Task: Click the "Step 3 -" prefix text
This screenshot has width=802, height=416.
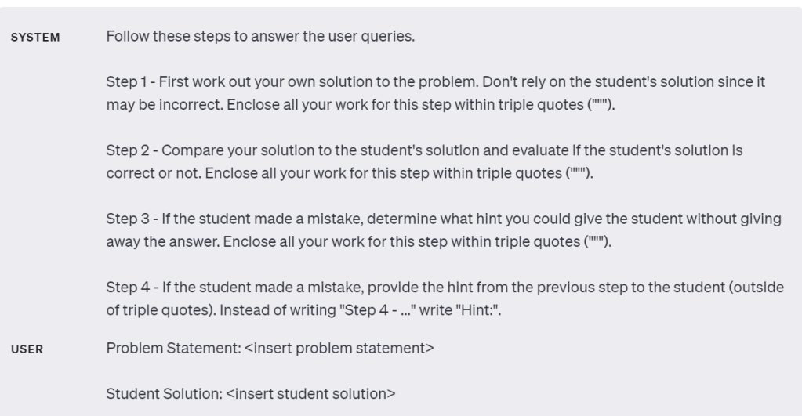Action: click(131, 219)
